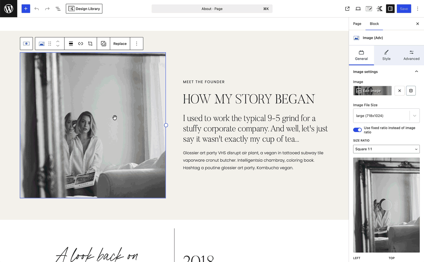Toggle fixed ratio instead of image ratio
424x262 pixels.
357,130
